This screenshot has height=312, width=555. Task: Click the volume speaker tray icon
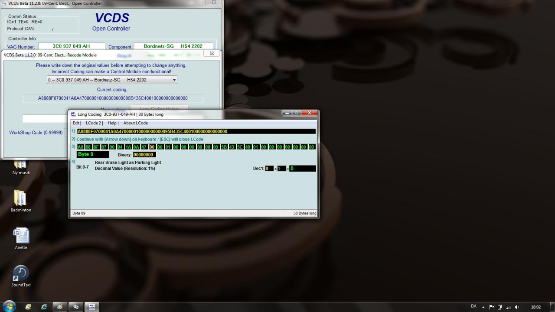[516, 307]
